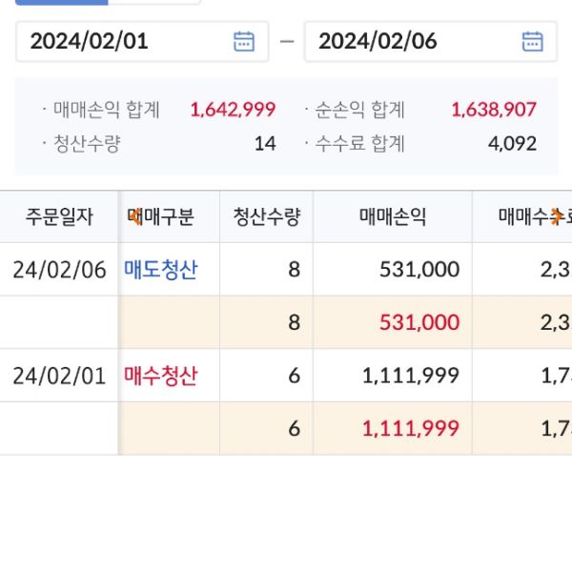Click the red 1,111,999 subtotal cell
The width and height of the screenshot is (572, 572).
(411, 429)
